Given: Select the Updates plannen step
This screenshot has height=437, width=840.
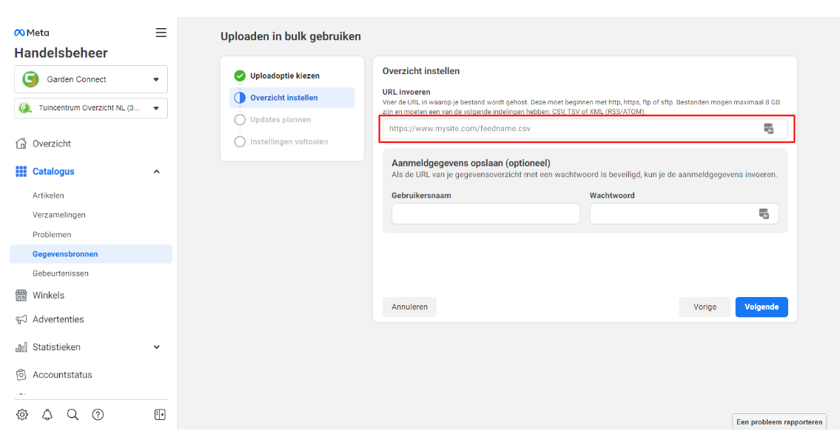Looking at the screenshot, I should [x=280, y=119].
